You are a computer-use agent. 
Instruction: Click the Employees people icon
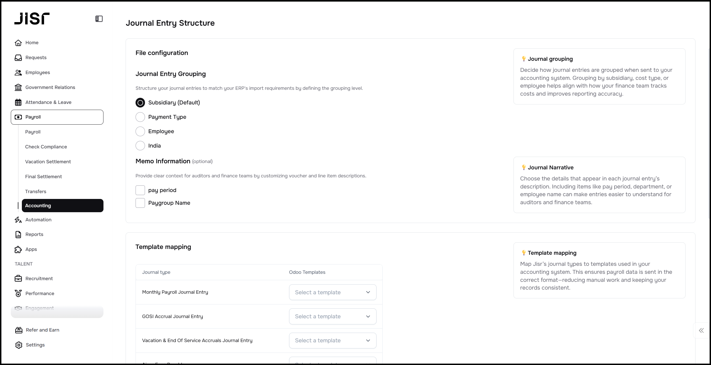(18, 73)
